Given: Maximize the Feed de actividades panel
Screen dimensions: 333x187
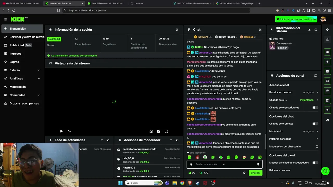Looking at the screenshot, I should tap(108, 140).
